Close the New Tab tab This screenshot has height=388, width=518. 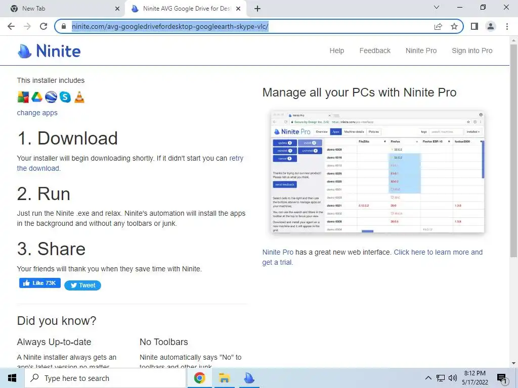[x=117, y=9]
